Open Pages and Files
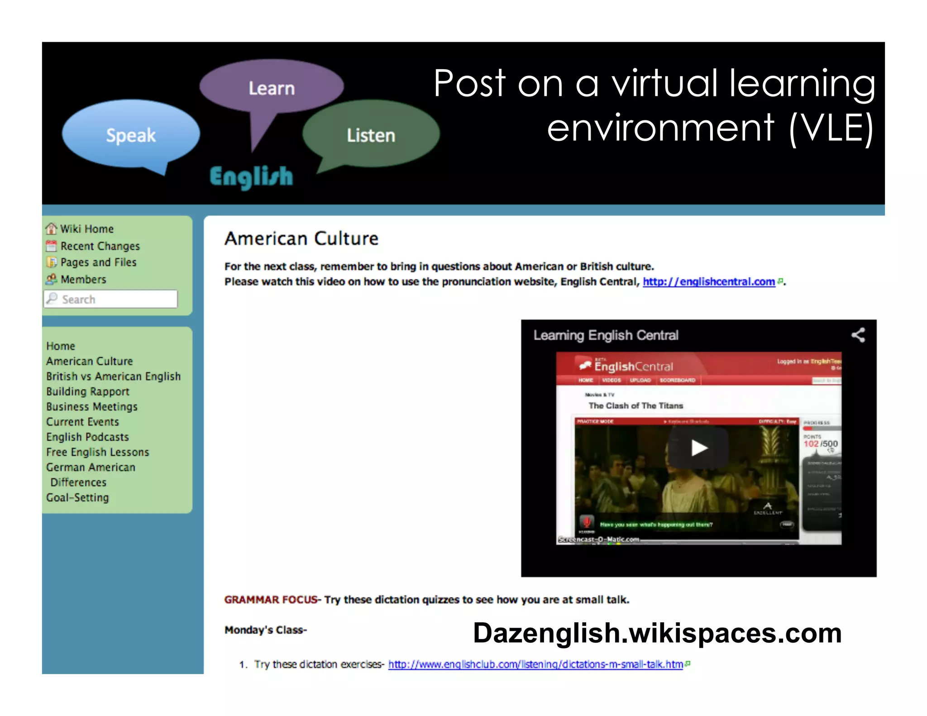927x716 pixels. 98,263
